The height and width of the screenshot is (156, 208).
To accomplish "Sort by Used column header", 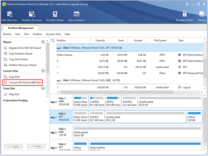I will (x=118, y=40).
